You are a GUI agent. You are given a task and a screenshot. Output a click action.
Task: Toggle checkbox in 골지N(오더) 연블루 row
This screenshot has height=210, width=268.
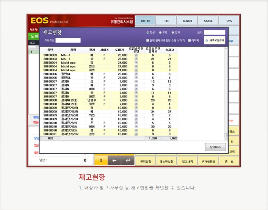[x=136, y=100]
